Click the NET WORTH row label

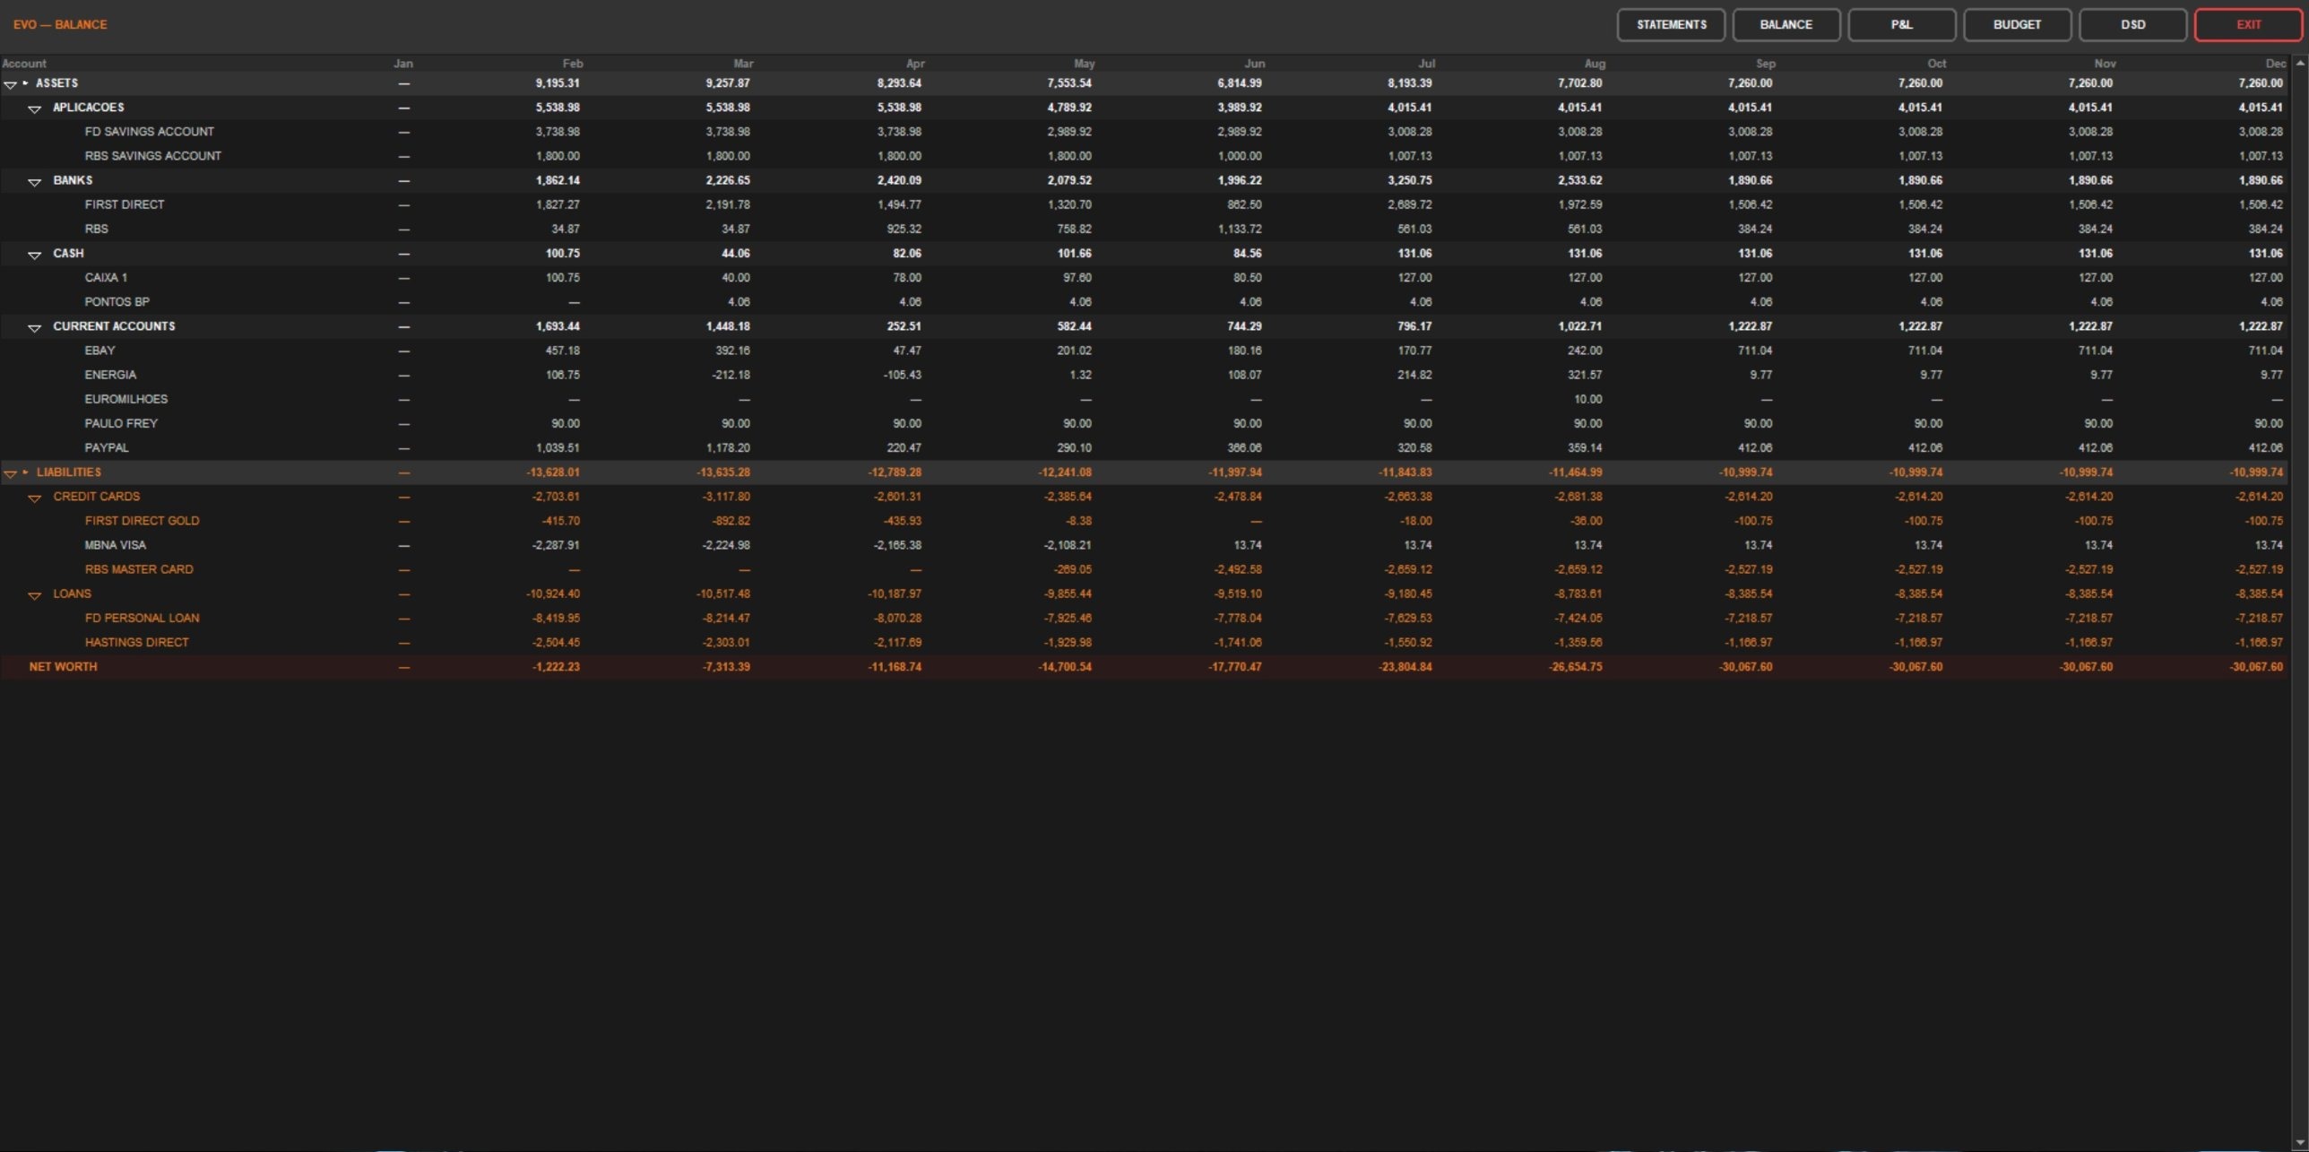click(63, 667)
